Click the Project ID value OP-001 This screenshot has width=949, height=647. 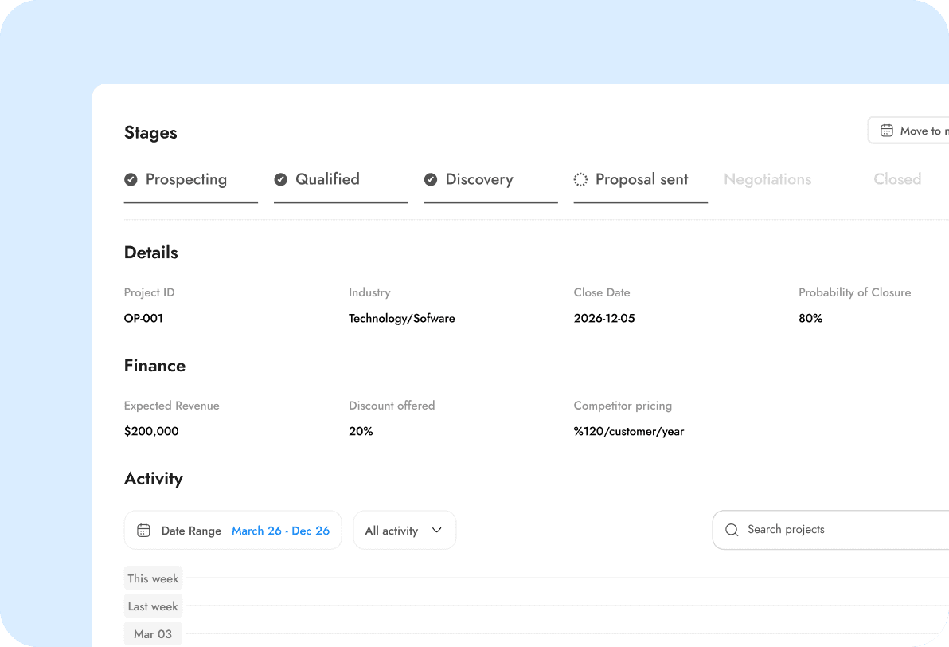tap(143, 318)
